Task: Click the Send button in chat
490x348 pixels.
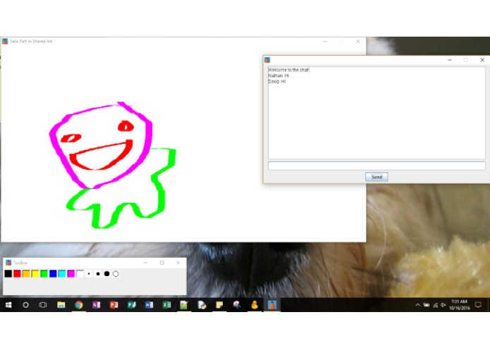Action: pyautogui.click(x=376, y=177)
